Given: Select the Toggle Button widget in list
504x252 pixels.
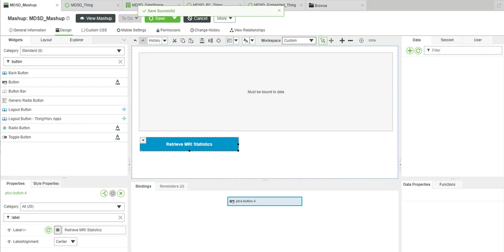Looking at the screenshot, I should [x=64, y=137].
